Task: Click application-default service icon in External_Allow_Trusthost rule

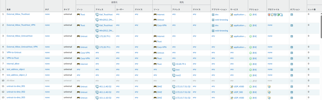Action: pyautogui.click(x=232, y=15)
